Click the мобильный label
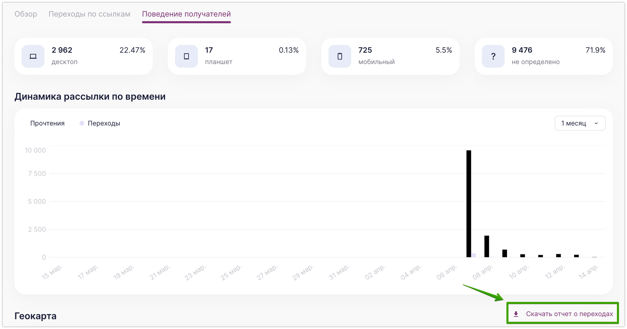 377,62
